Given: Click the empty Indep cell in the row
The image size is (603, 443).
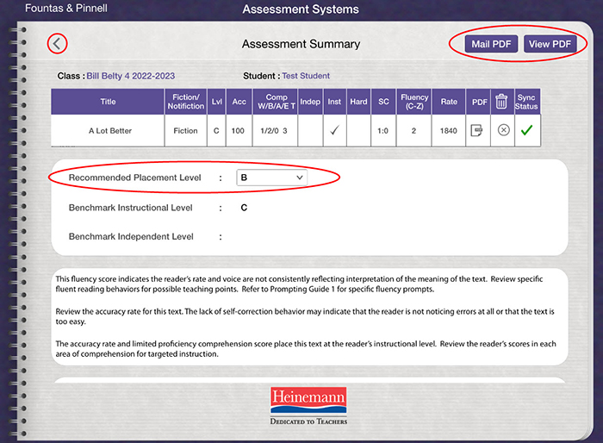Looking at the screenshot, I should 310,130.
